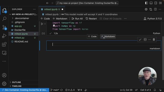Open errors and warnings count in status bar

[70, 90]
